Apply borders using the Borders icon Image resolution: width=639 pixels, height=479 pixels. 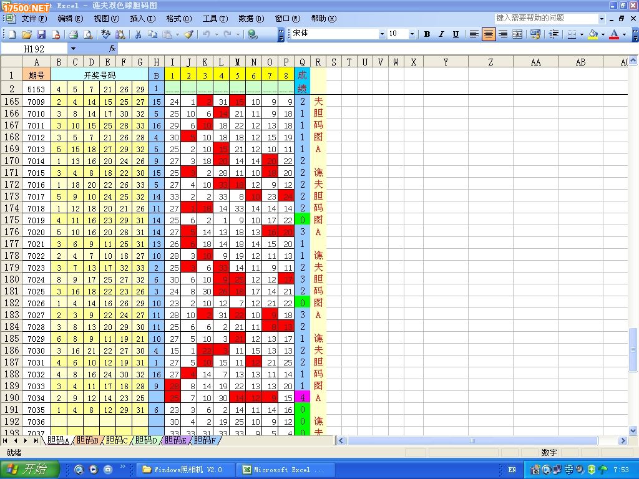pyautogui.click(x=572, y=35)
